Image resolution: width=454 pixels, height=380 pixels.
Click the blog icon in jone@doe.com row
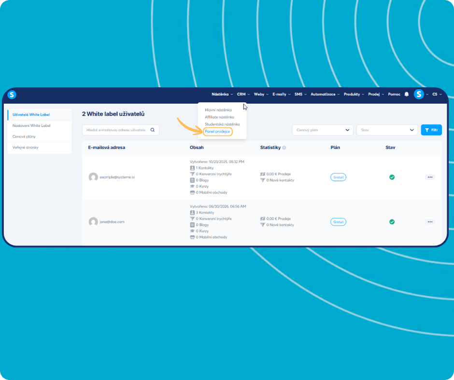[x=192, y=225]
